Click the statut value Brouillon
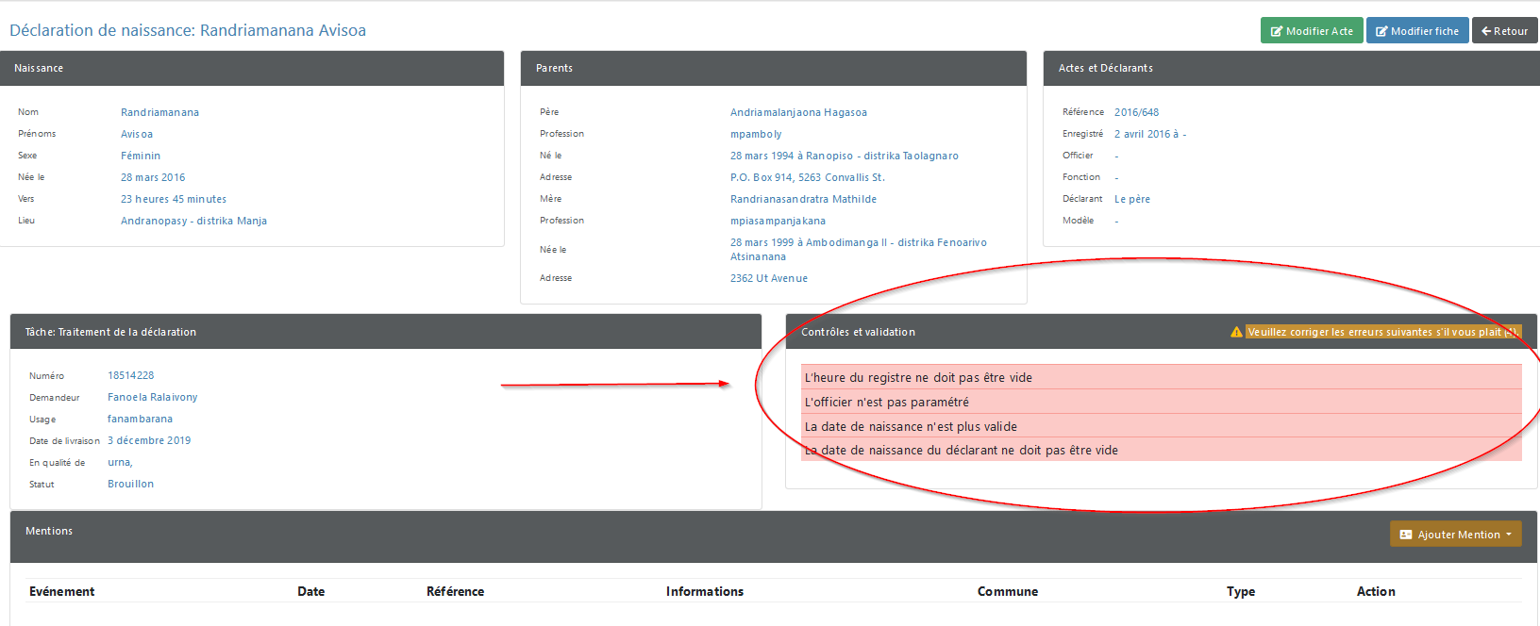Viewport: 1540px width, 626px height. [x=130, y=484]
